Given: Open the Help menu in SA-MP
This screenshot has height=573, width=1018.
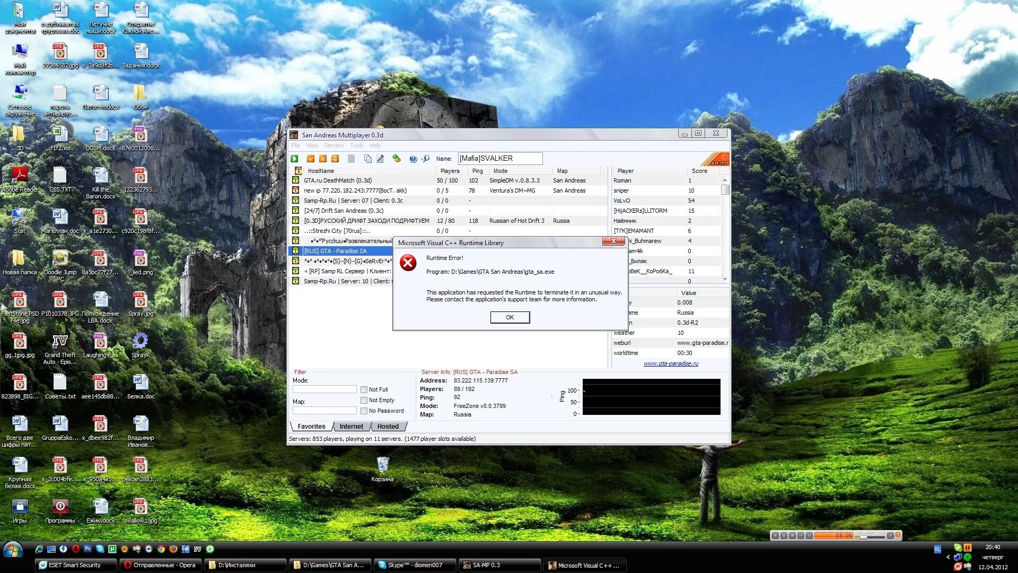Looking at the screenshot, I should coord(375,145).
